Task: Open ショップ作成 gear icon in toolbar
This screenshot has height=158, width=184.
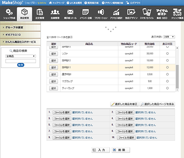Action: coord(9,14)
